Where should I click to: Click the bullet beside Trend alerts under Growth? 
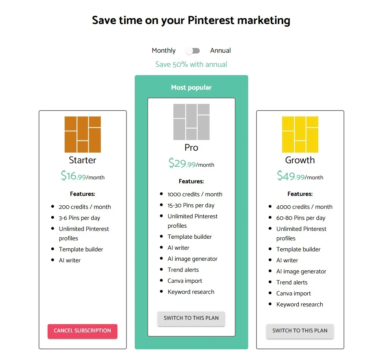coord(270,282)
